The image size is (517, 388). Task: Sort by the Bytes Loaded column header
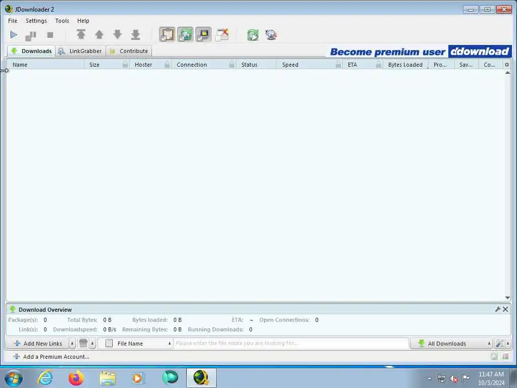tap(405, 65)
